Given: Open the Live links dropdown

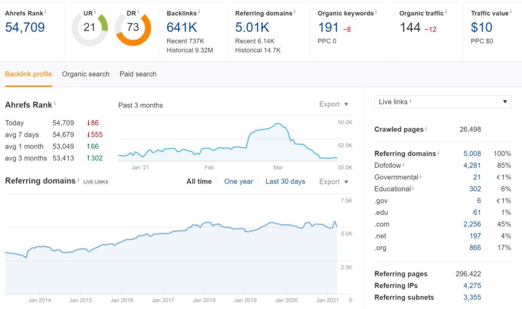Looking at the screenshot, I should click(443, 101).
